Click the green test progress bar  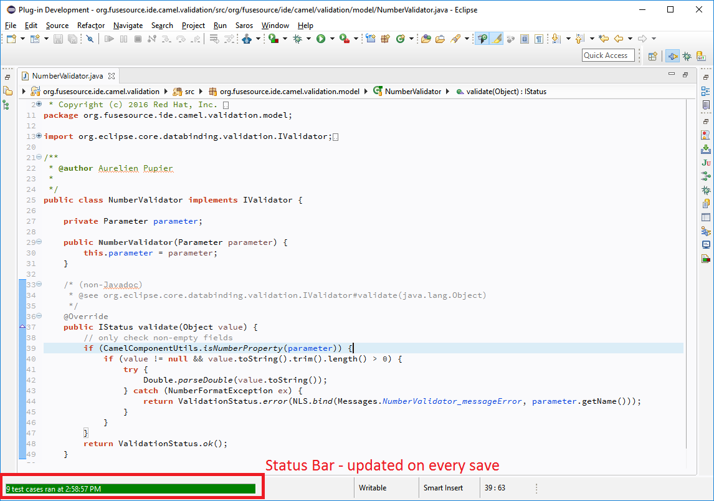(x=130, y=489)
